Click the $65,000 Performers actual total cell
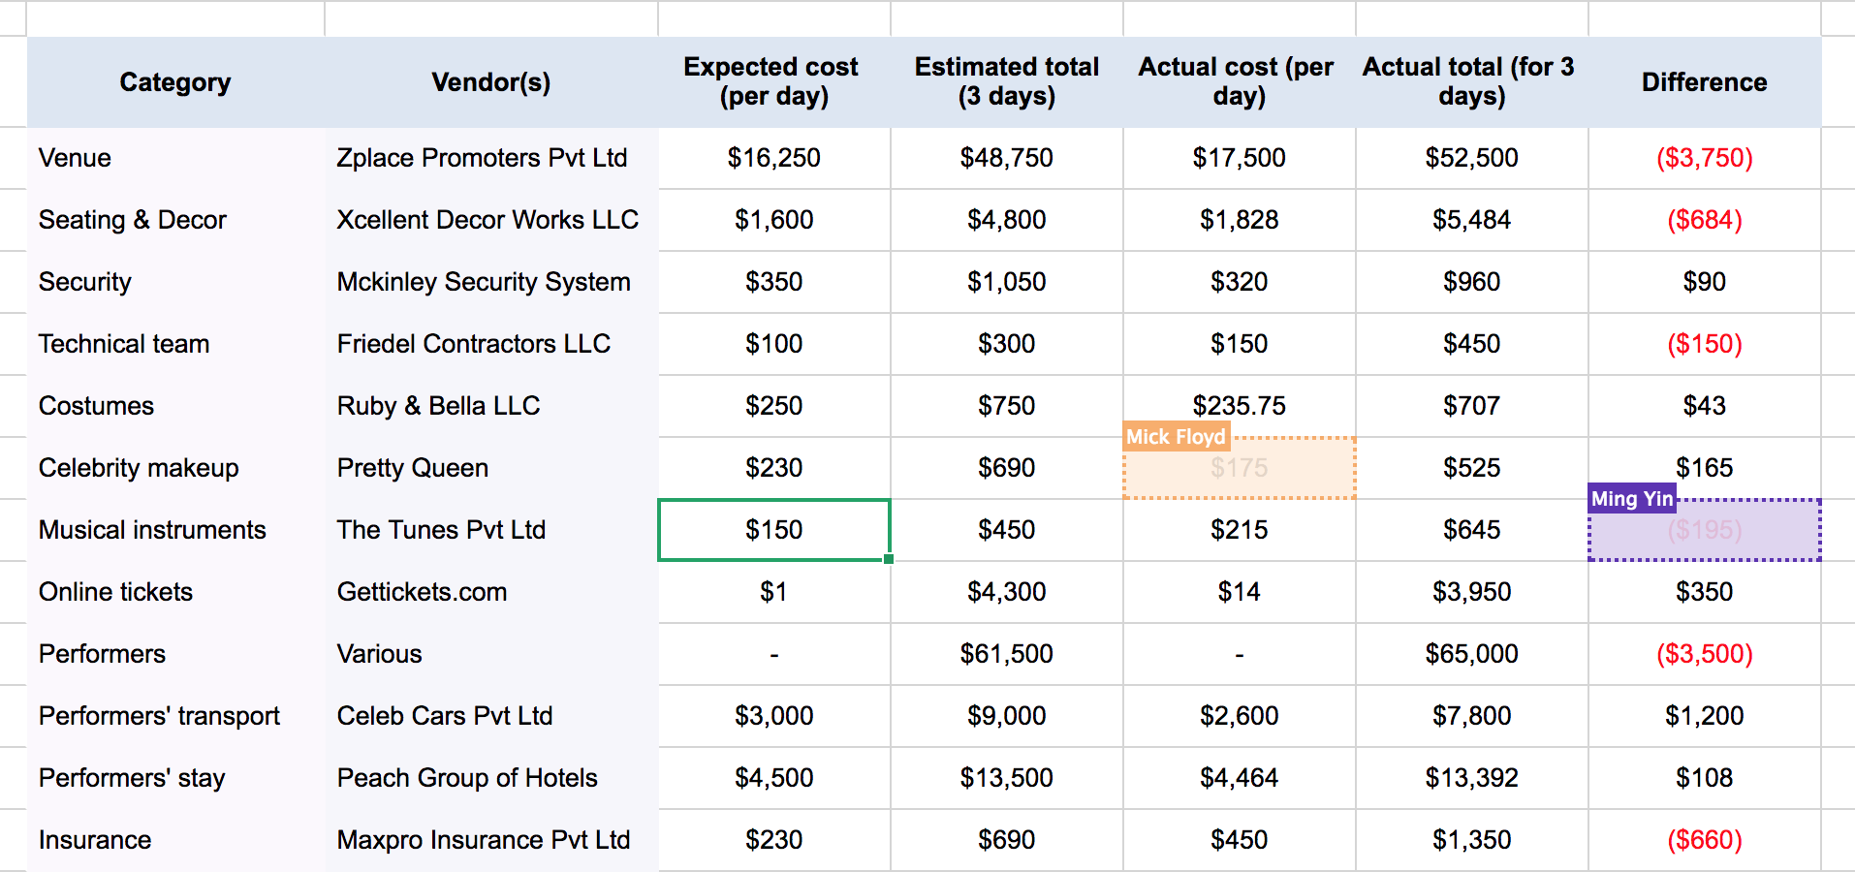The width and height of the screenshot is (1855, 872). (1471, 654)
